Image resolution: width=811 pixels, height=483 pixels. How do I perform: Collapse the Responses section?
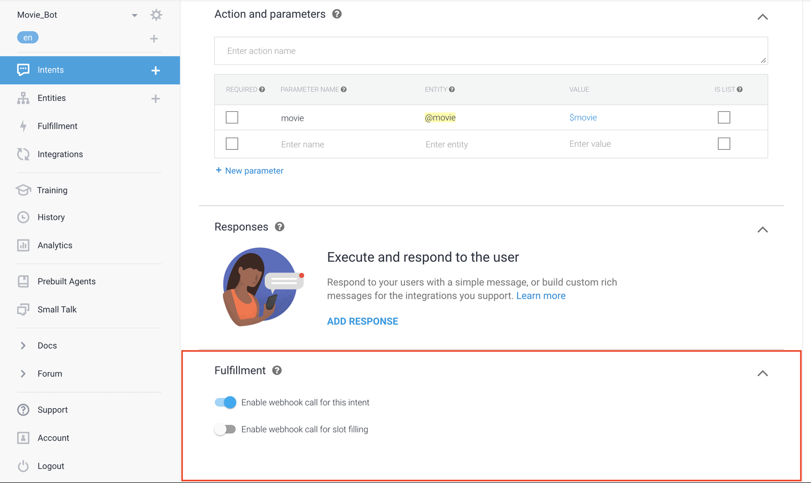pyautogui.click(x=762, y=229)
